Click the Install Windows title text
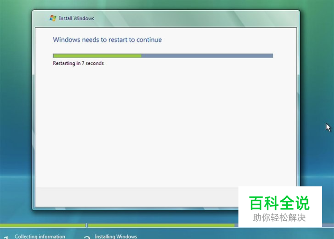This screenshot has height=239, width=334. click(76, 18)
